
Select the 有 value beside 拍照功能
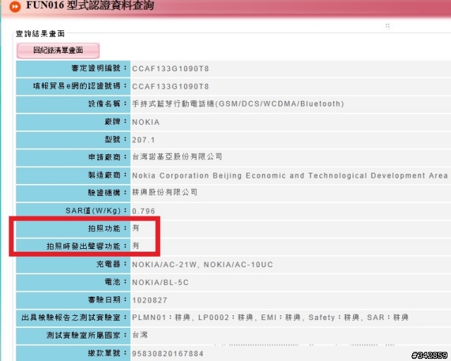click(135, 228)
